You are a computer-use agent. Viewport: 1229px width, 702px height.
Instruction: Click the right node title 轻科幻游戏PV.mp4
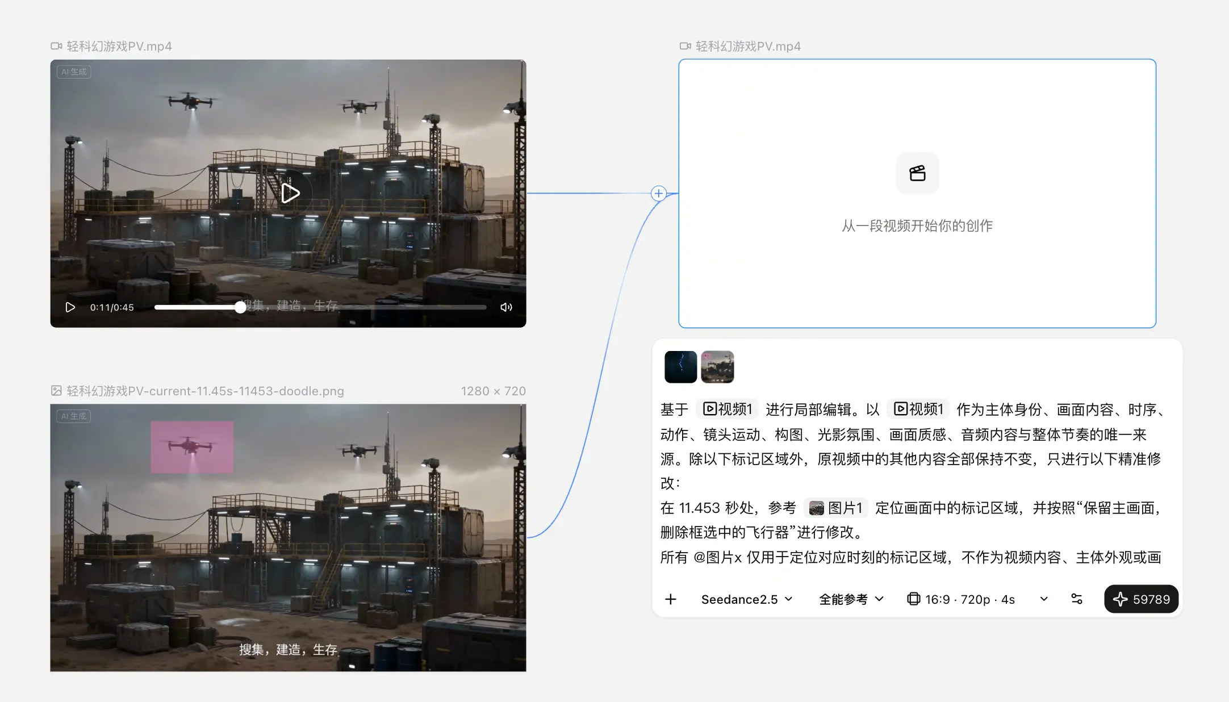[x=748, y=47]
